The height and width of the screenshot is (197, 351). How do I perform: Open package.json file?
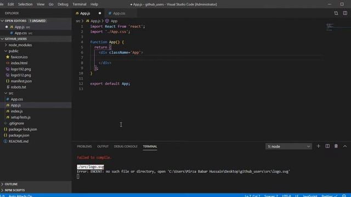pos(19,135)
